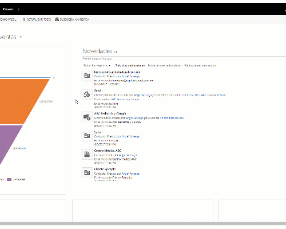Screen dimensions: 286x229
Task: Click the contact icon beside the first post
Action: click(87, 76)
